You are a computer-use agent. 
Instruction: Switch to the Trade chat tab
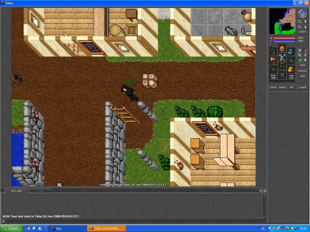click(x=40, y=191)
